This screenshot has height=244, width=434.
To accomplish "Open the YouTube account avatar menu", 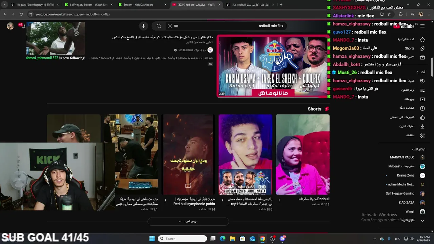I will [10, 26].
